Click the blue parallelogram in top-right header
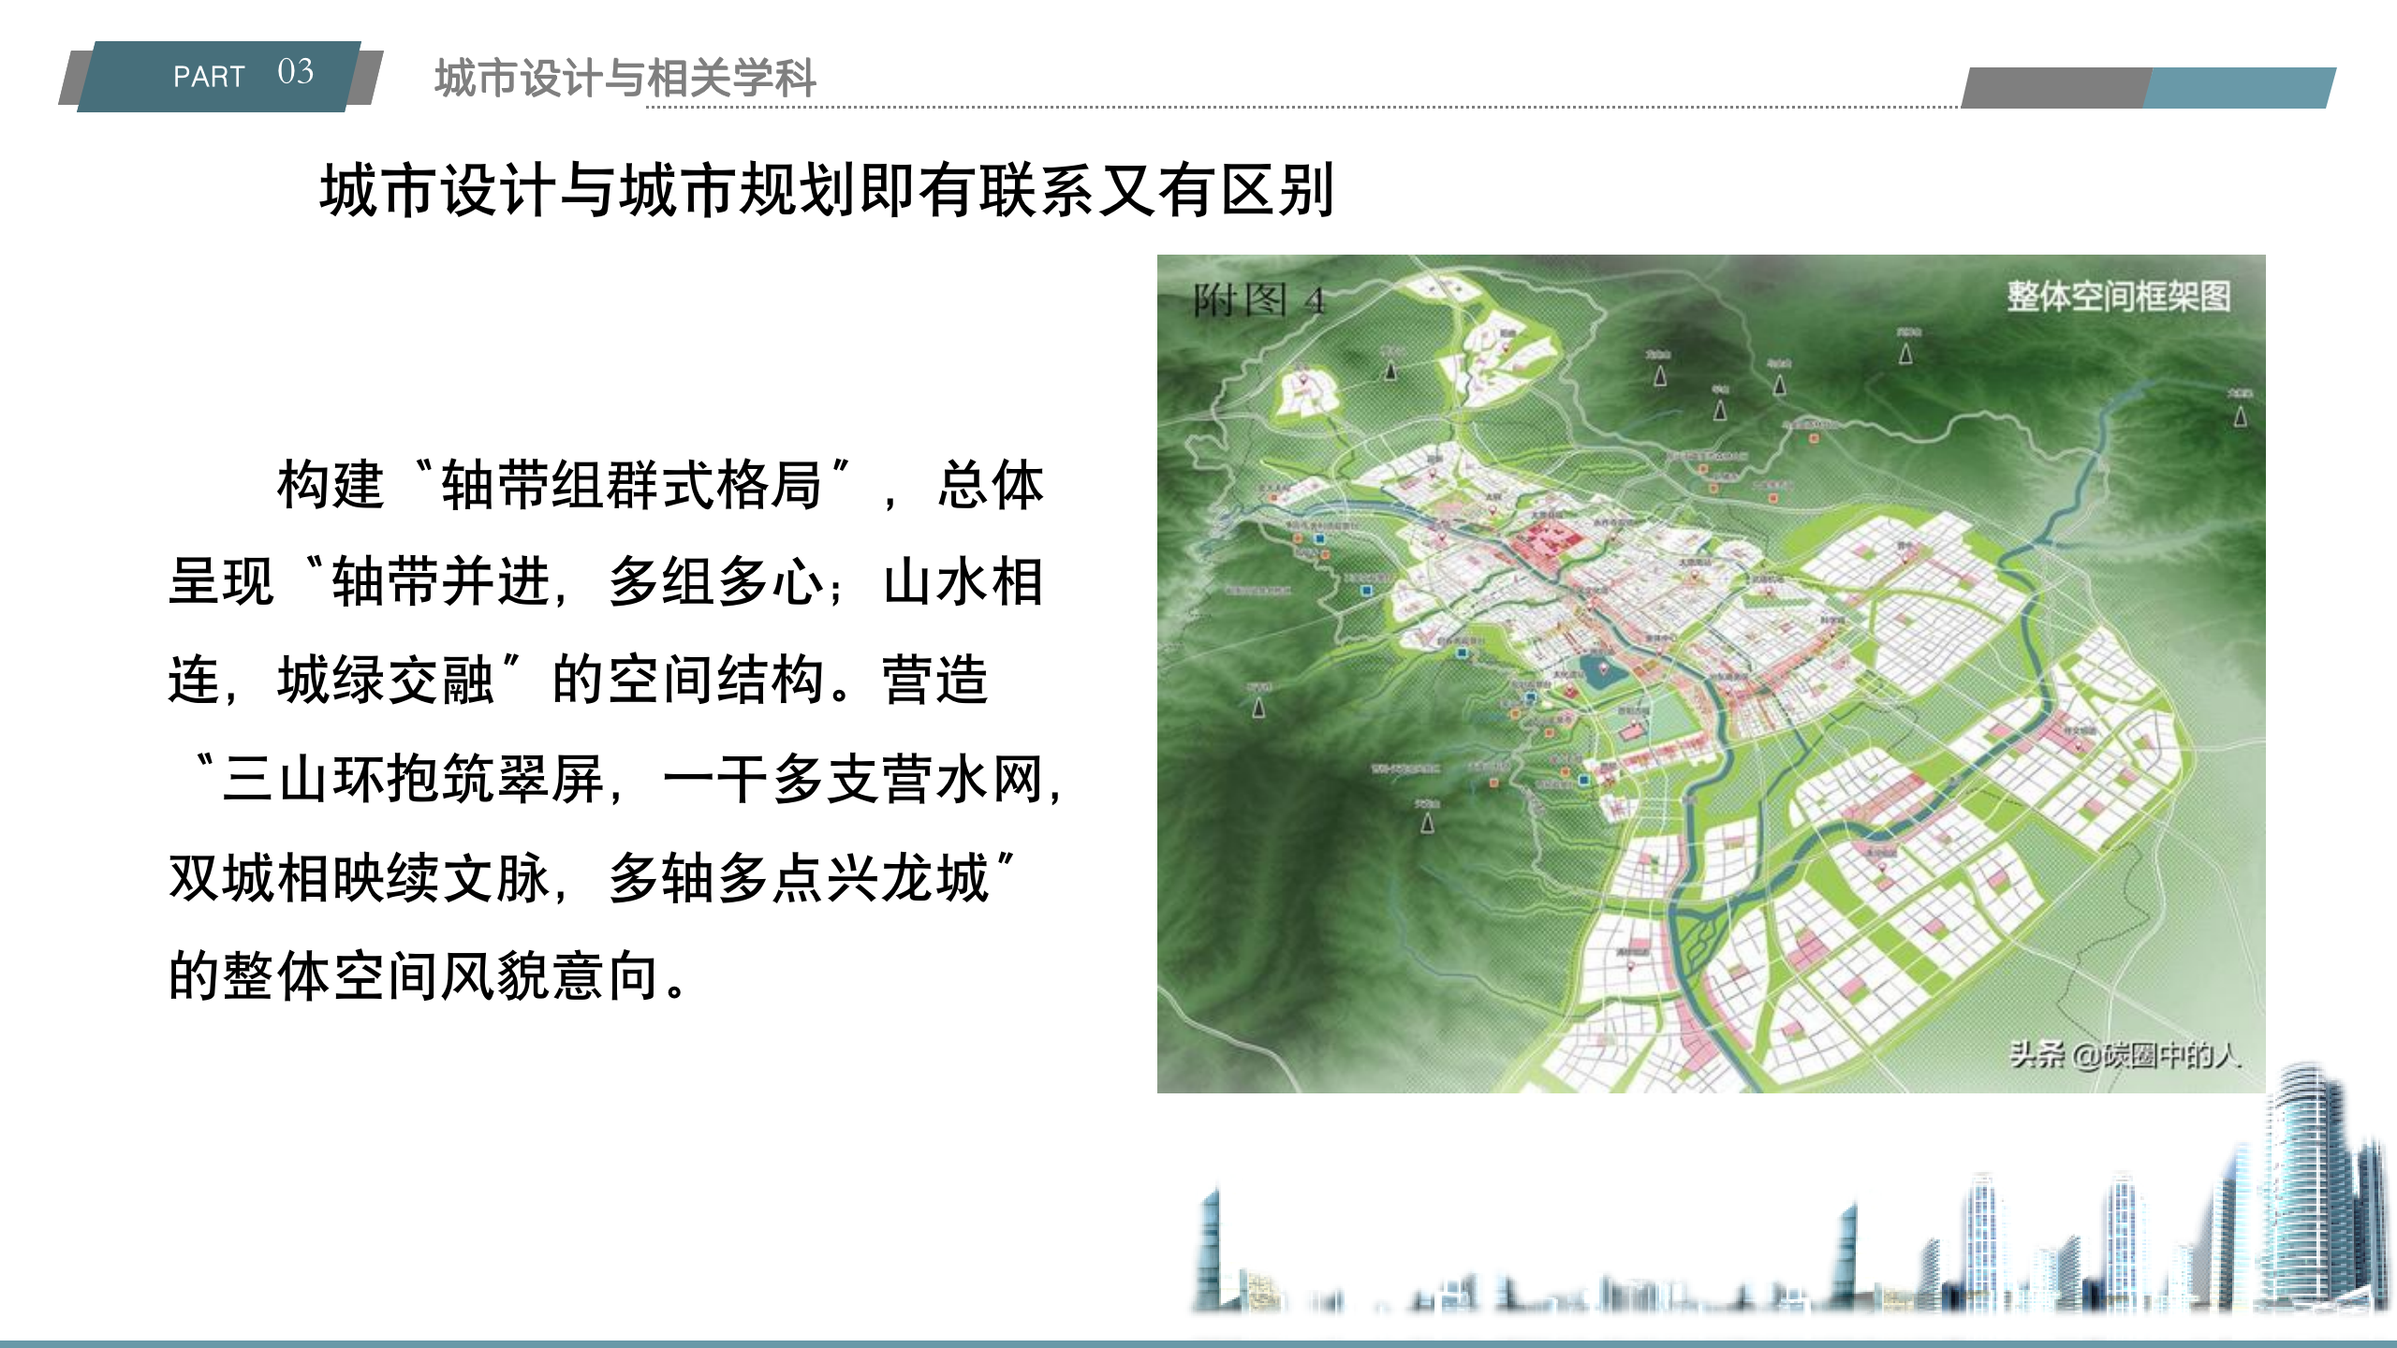Image resolution: width=2397 pixels, height=1348 pixels. (x=2238, y=88)
